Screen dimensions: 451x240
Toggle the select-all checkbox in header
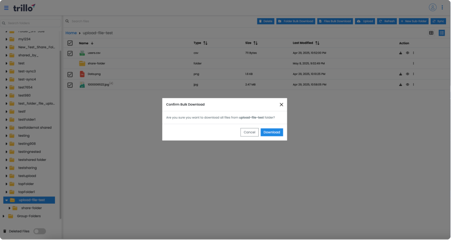click(70, 43)
